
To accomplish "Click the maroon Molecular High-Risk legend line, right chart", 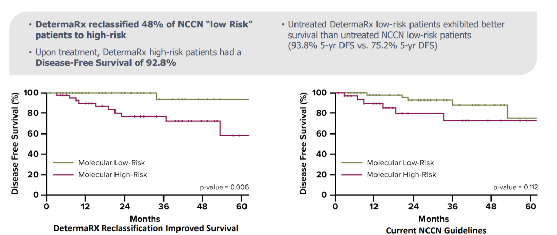I will [x=352, y=175].
